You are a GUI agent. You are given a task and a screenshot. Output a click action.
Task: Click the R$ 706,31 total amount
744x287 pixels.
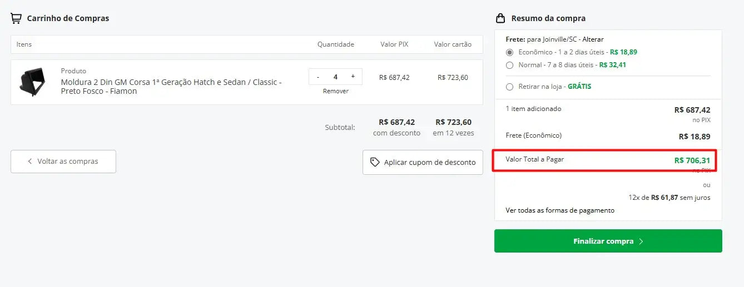tap(692, 160)
